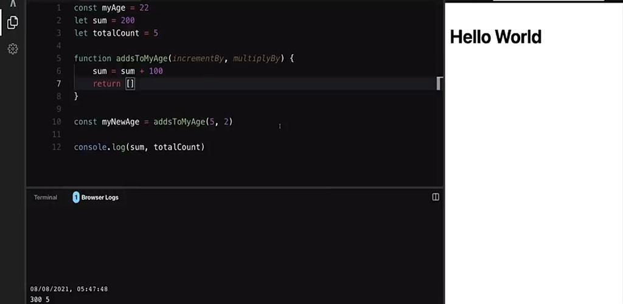The width and height of the screenshot is (623, 304).
Task: Click the value 100 on line 6
Action: coord(156,71)
